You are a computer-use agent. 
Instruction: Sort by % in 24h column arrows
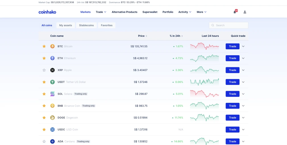pyautogui.click(x=182, y=36)
